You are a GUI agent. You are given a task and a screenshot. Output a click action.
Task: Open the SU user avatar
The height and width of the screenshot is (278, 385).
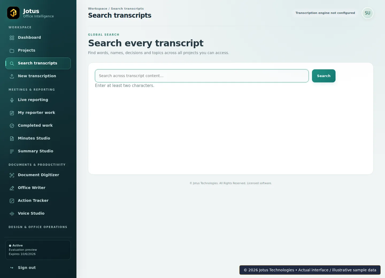click(367, 13)
